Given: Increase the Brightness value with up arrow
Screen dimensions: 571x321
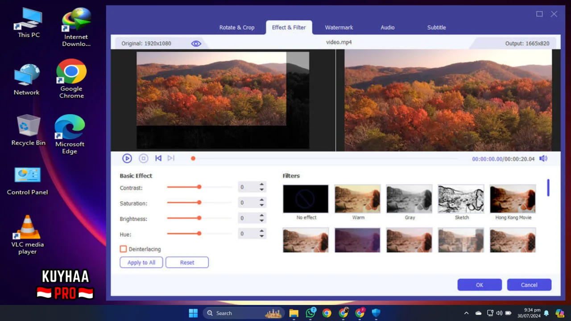Looking at the screenshot, I should pos(262,216).
